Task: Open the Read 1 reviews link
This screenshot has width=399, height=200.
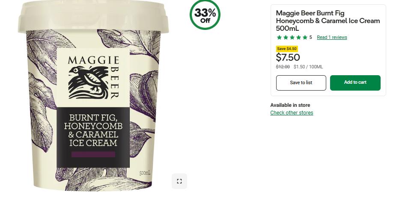Action: [x=332, y=37]
